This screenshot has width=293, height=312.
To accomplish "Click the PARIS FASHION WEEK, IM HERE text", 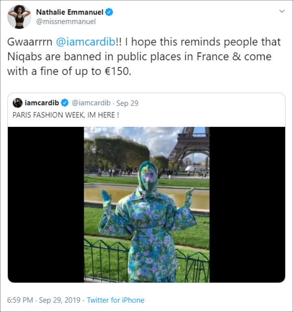I will tap(66, 115).
